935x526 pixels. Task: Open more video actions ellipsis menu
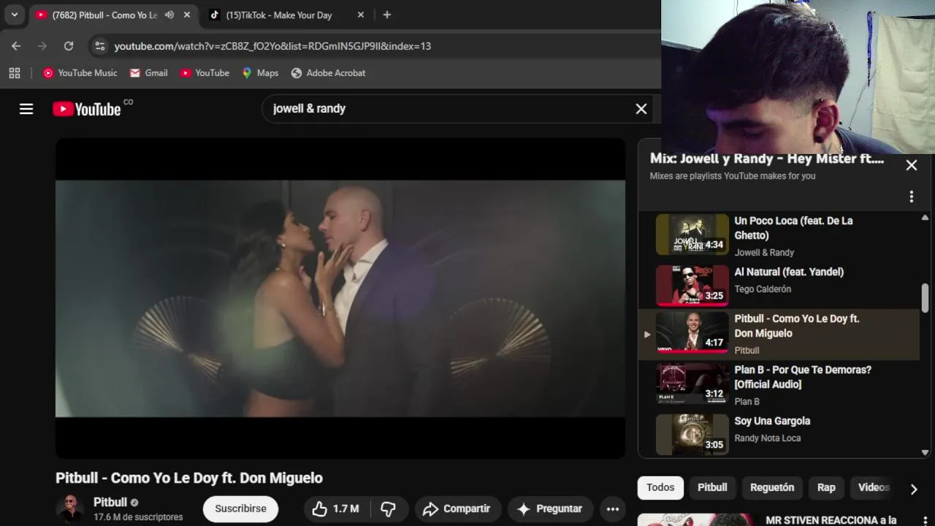(x=613, y=508)
